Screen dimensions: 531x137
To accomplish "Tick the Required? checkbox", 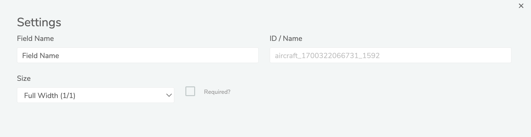I will point(190,91).
